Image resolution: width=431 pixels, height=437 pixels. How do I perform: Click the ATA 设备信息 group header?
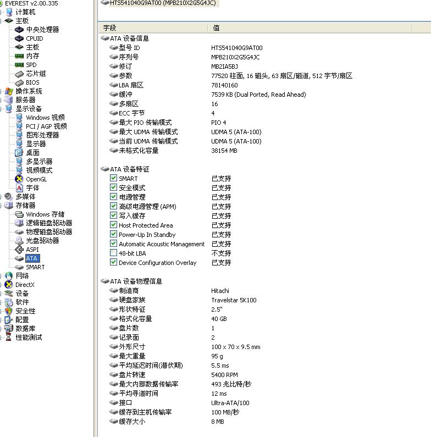[129, 38]
